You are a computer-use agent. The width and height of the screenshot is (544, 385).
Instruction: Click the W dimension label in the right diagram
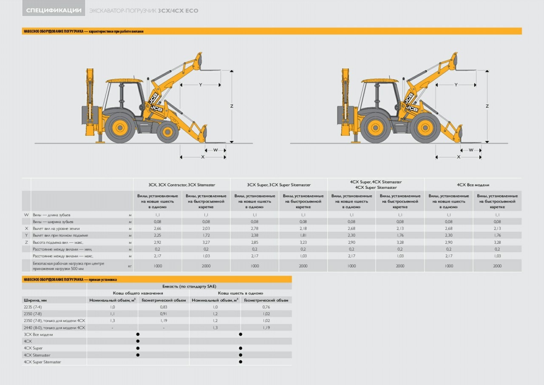click(x=471, y=150)
